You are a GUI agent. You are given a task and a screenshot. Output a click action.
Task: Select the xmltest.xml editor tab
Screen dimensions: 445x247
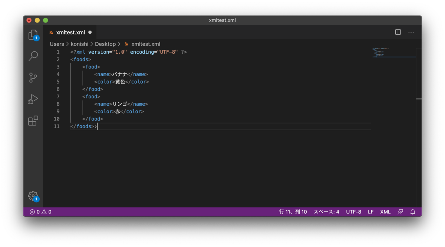tap(70, 32)
